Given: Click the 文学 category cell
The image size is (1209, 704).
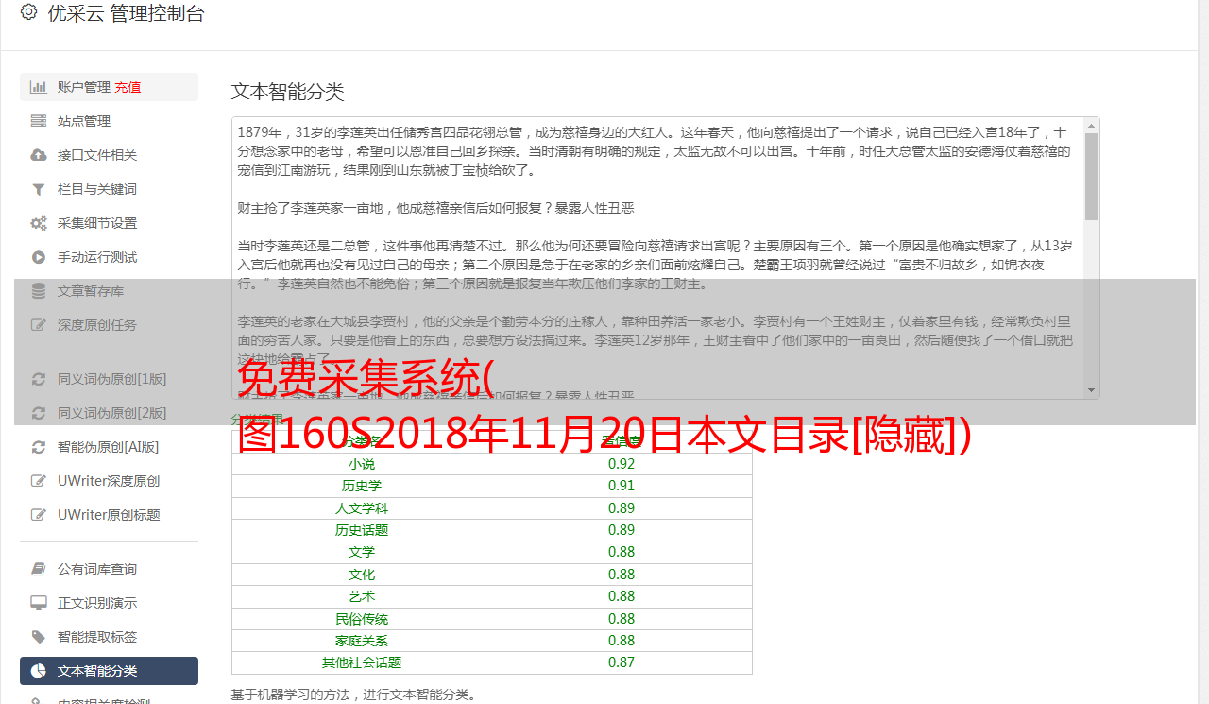Looking at the screenshot, I should coord(362,552).
